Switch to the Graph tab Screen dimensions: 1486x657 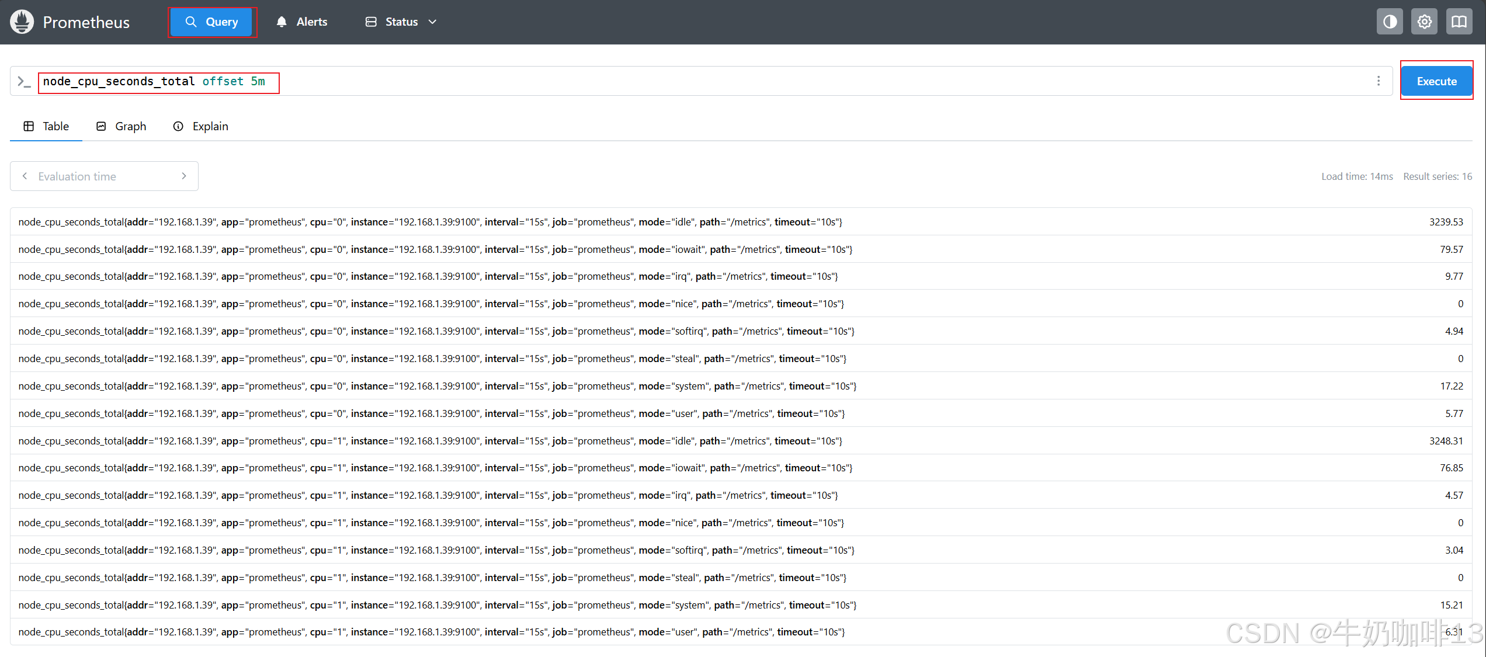(121, 127)
